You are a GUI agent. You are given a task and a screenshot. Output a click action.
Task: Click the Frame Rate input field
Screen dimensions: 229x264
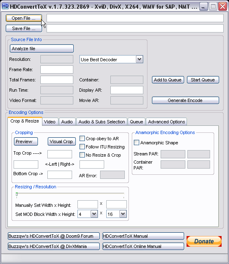click(57, 69)
